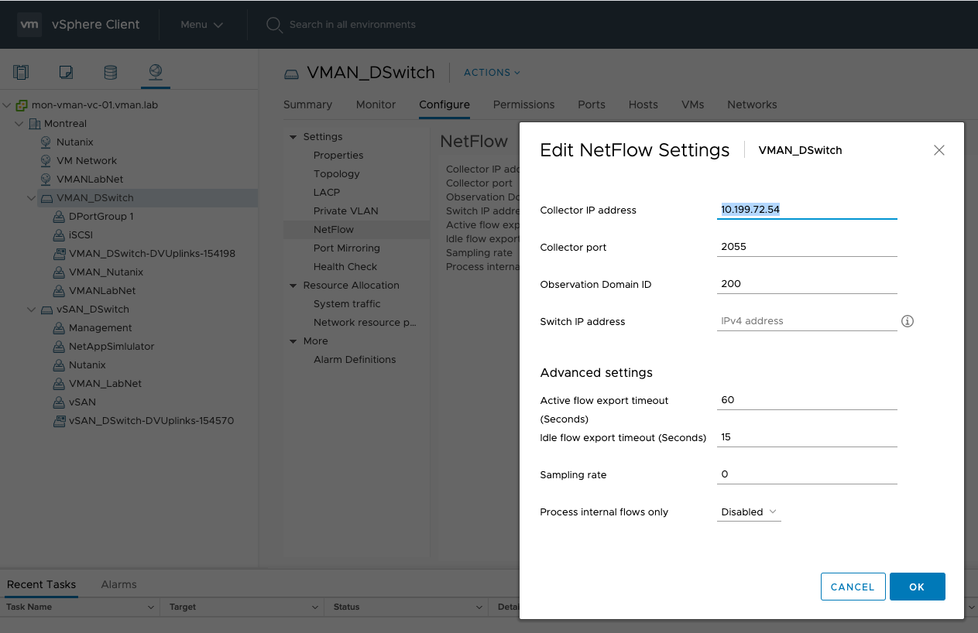Open Status column filter dropdown
The height and width of the screenshot is (633, 978).
pos(479,607)
